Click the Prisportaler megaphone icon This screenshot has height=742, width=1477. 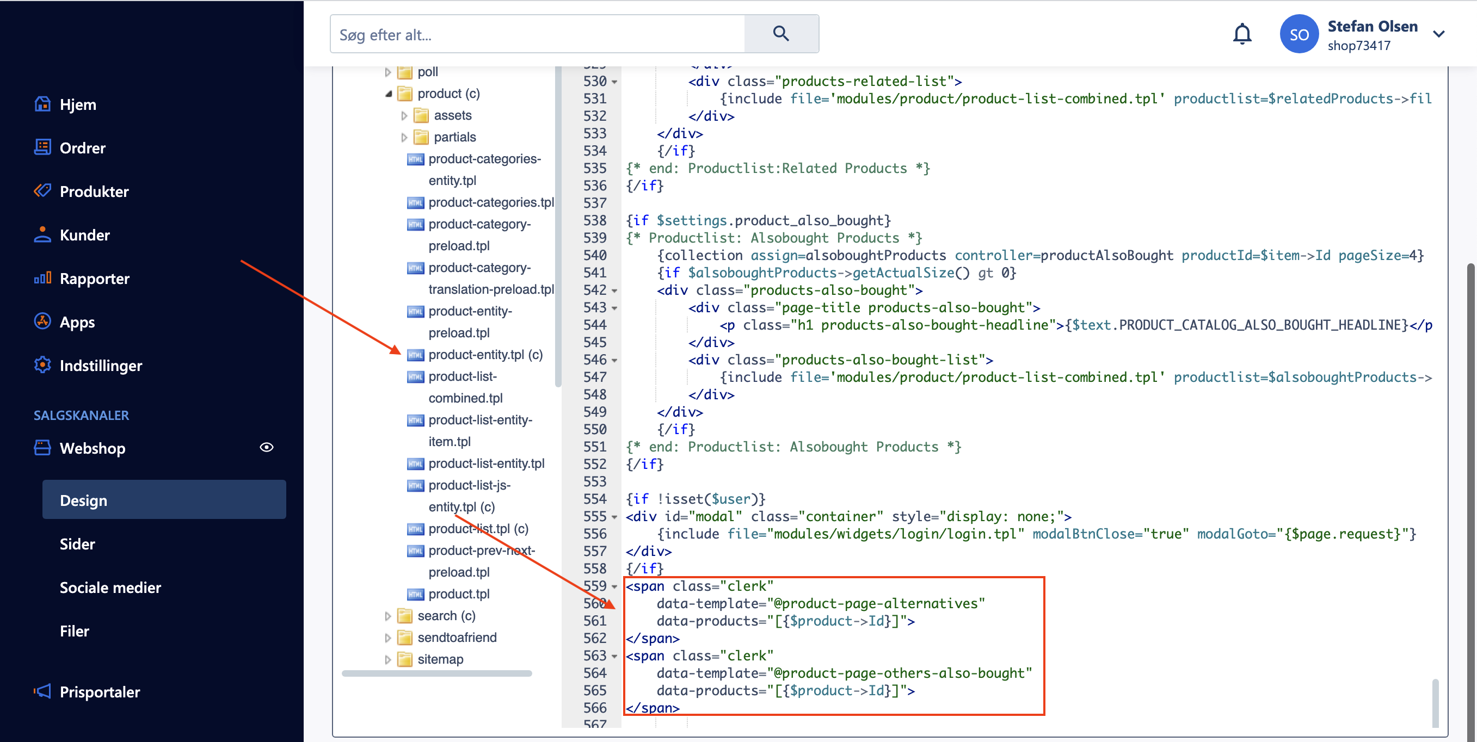tap(42, 691)
